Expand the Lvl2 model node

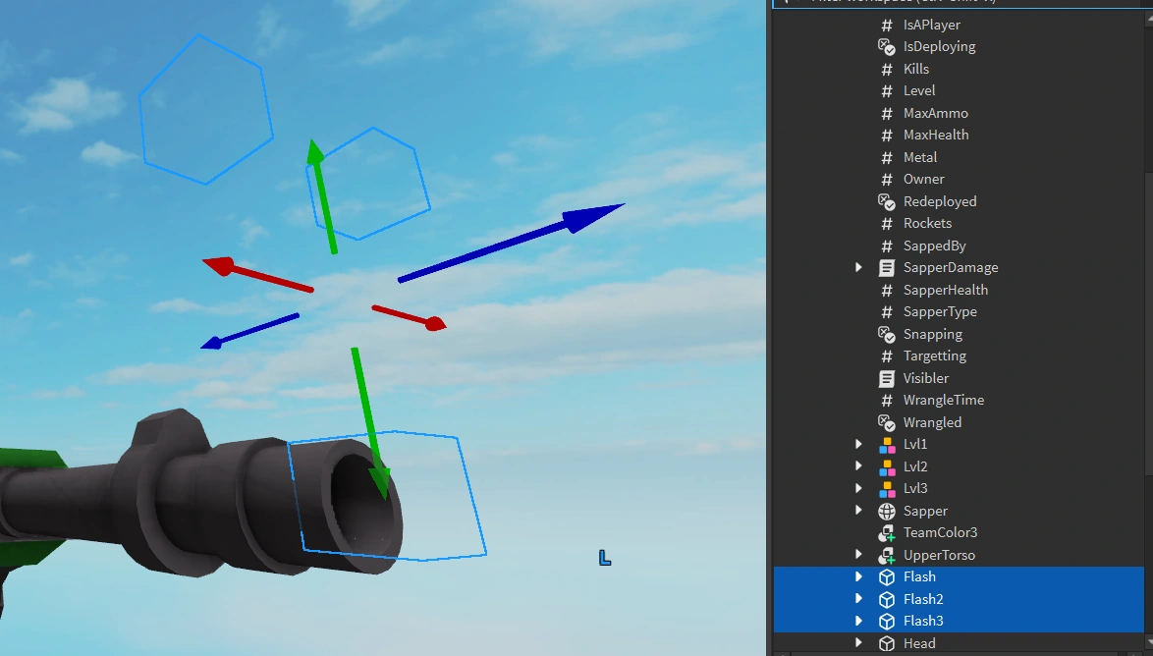[x=858, y=466]
